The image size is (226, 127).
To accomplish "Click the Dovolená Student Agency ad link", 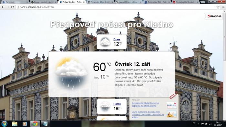I will pyautogui.click(x=145, y=104).
